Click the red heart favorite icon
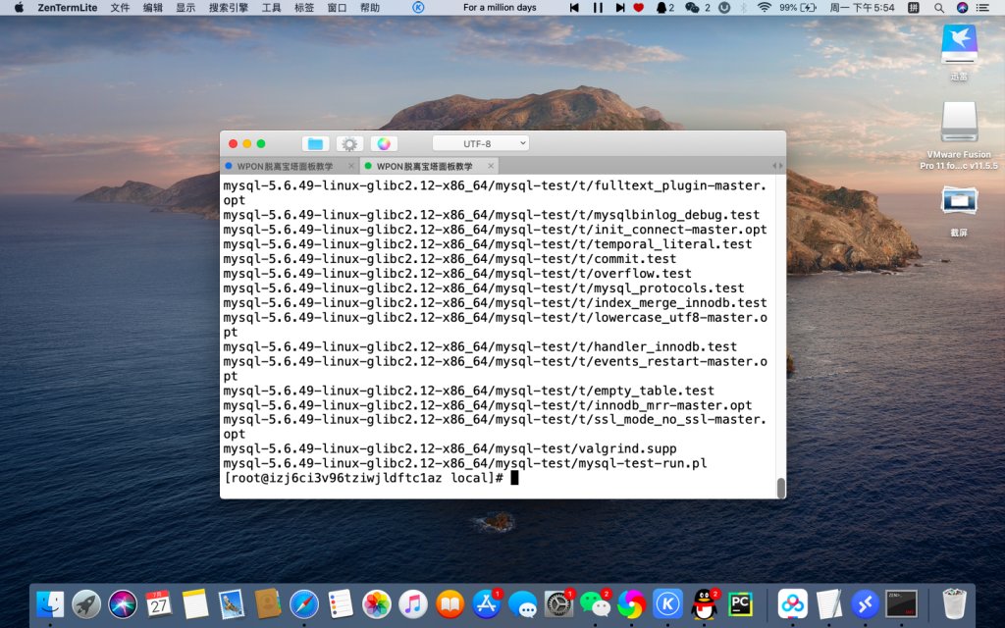 (638, 8)
